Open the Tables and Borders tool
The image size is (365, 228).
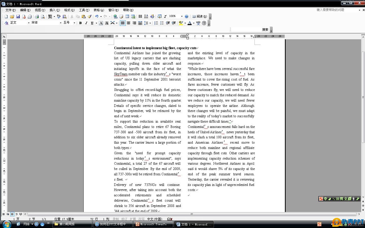point(121,16)
